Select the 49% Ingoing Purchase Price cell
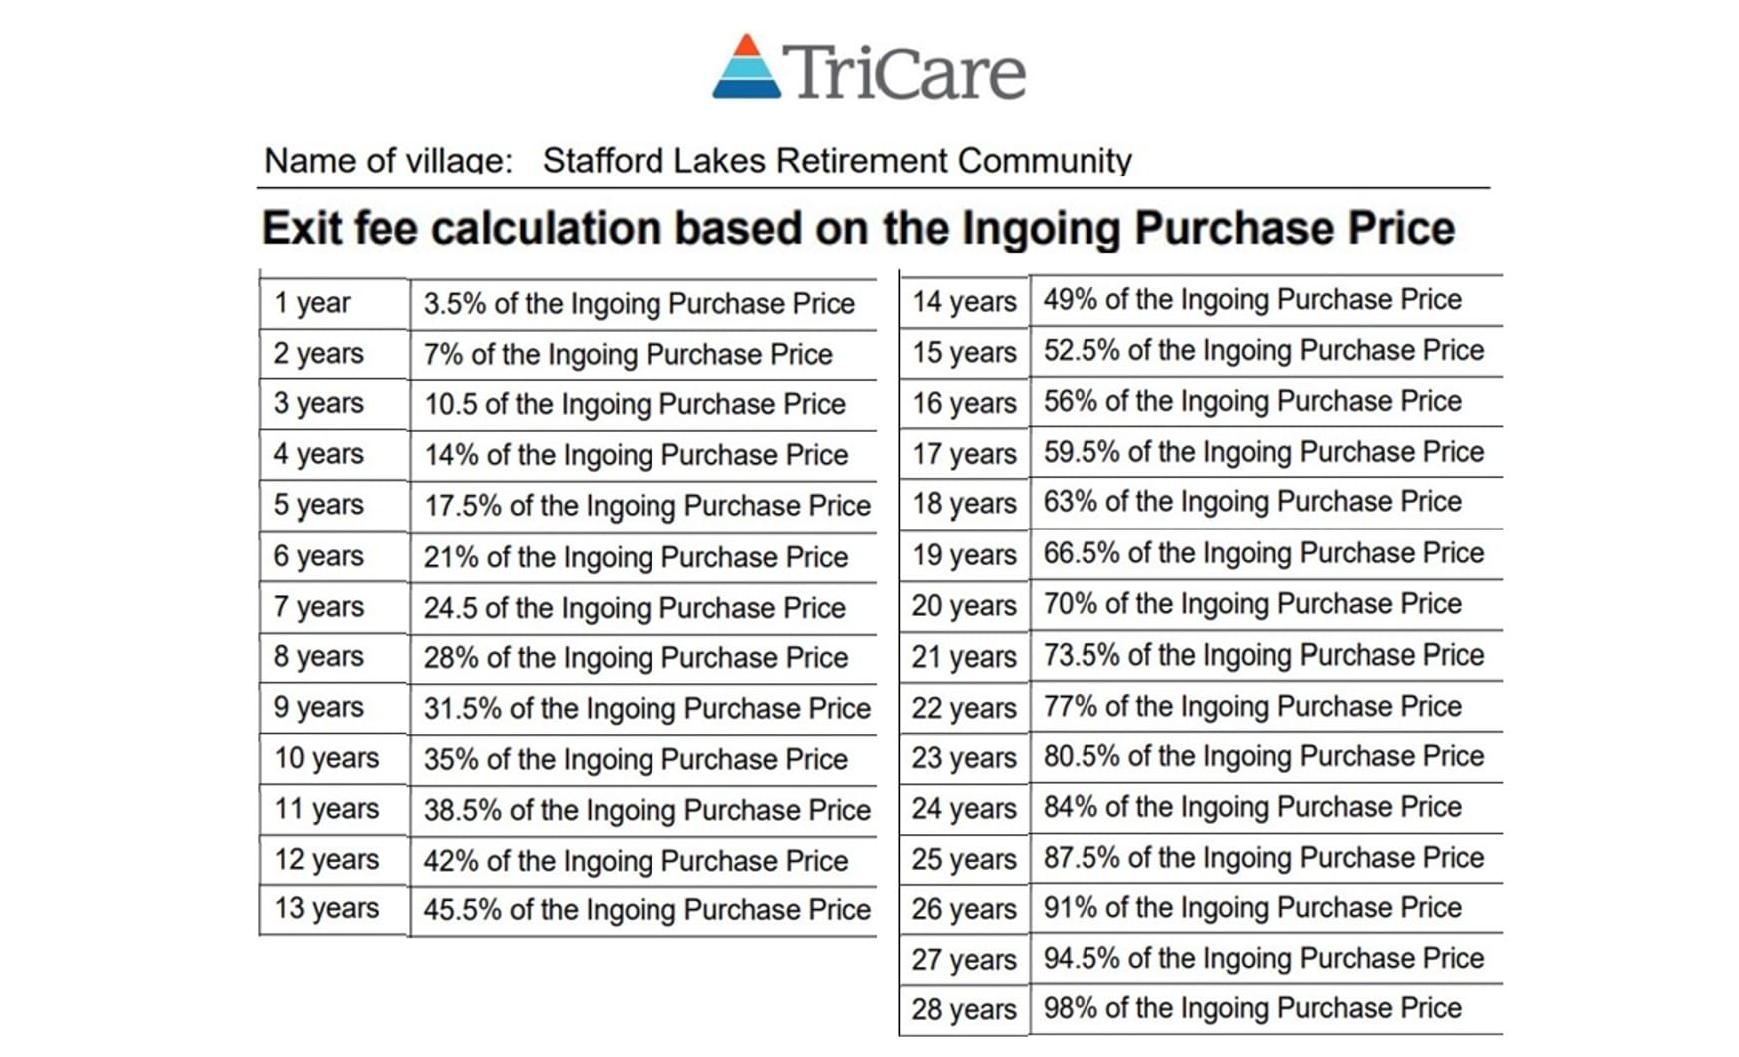The height and width of the screenshot is (1057, 1739). 1252,300
